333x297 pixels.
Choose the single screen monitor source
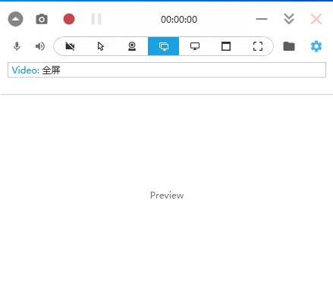click(195, 46)
